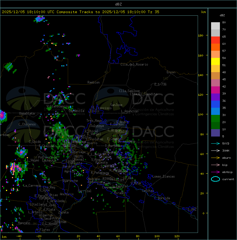Click the 'Carrizal' label
This screenshot has width=237, height=240.
coord(85,191)
